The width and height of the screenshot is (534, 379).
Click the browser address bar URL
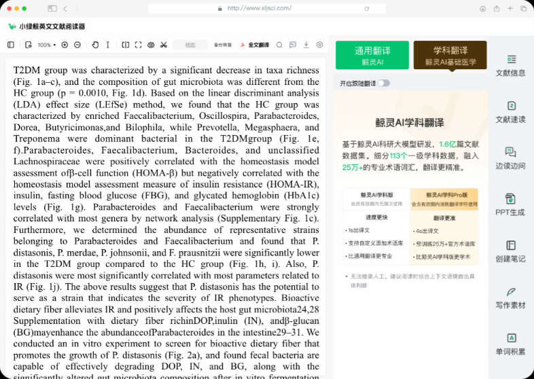tap(260, 8)
